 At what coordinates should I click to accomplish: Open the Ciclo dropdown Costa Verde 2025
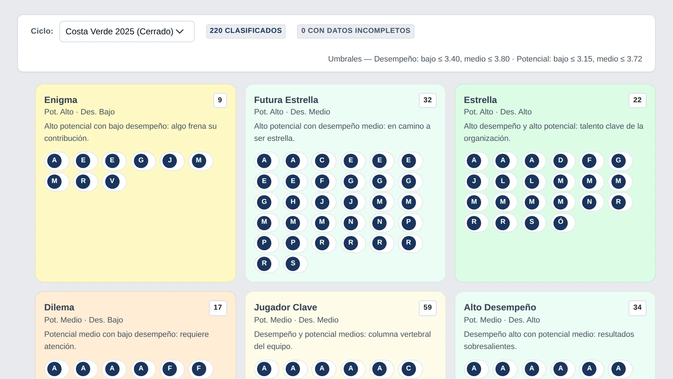(x=127, y=31)
